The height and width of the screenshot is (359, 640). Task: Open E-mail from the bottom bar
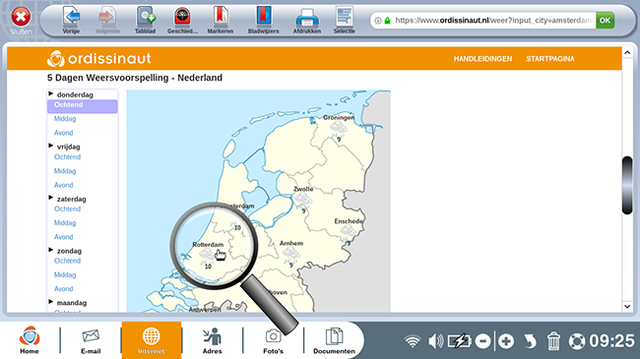(x=91, y=340)
